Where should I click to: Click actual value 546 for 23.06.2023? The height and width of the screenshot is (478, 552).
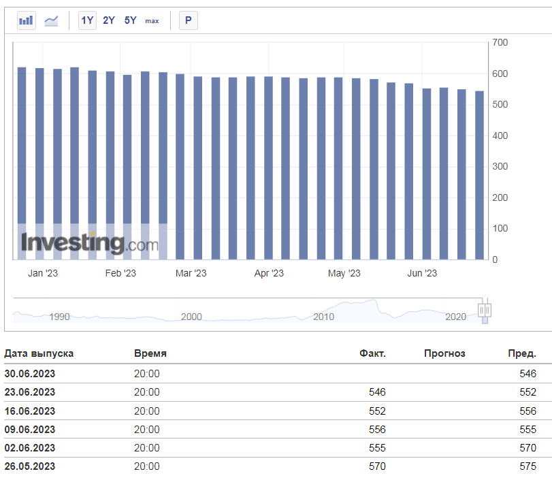pyautogui.click(x=377, y=392)
